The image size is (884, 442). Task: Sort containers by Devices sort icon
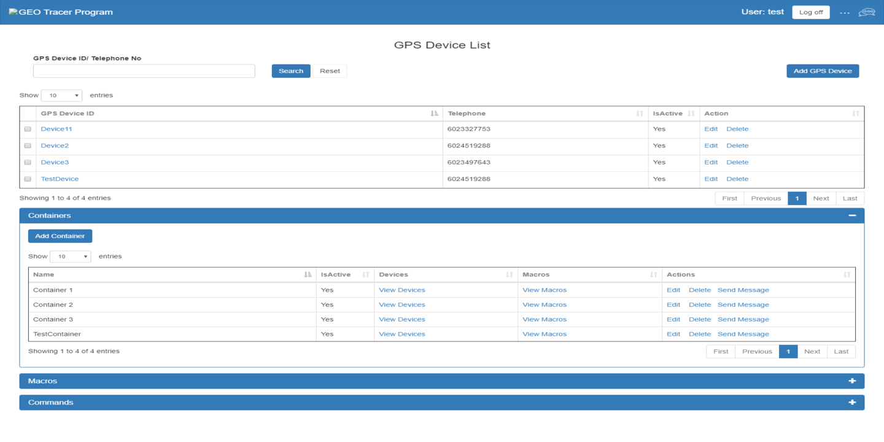click(510, 274)
